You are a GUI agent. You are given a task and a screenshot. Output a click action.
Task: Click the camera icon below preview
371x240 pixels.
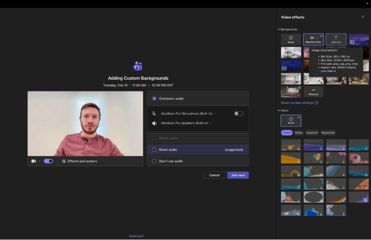pyautogui.click(x=34, y=161)
